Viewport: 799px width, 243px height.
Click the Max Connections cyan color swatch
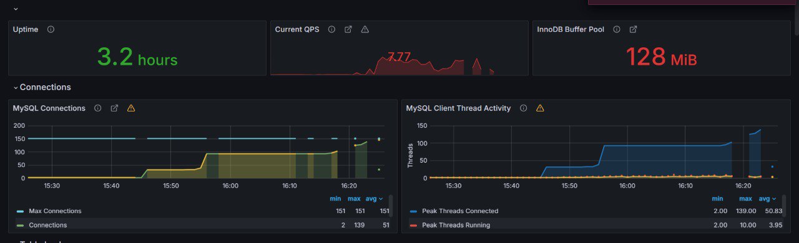click(21, 212)
